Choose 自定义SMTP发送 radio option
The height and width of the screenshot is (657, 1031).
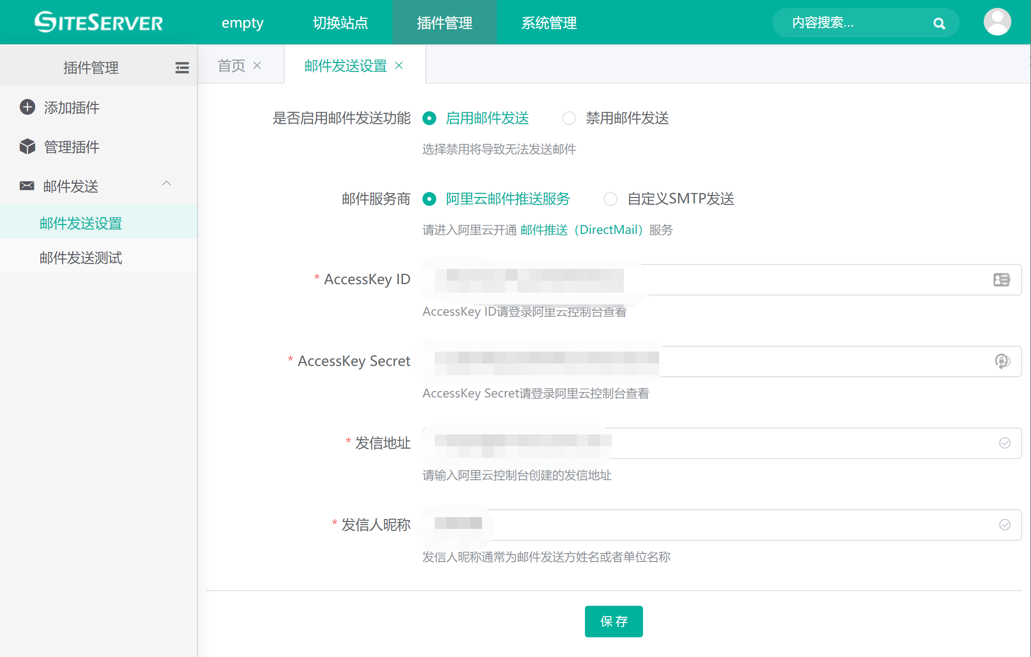tap(611, 199)
